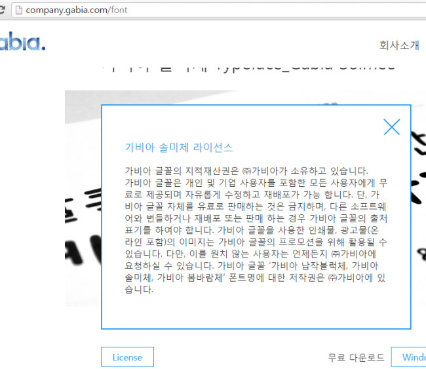Click the empty area at the popup bottom

coord(256,311)
